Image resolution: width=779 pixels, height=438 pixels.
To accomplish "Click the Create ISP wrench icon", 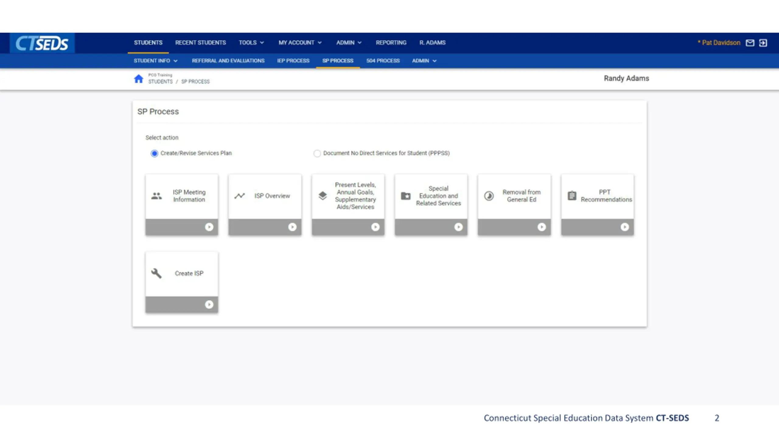I will click(156, 273).
